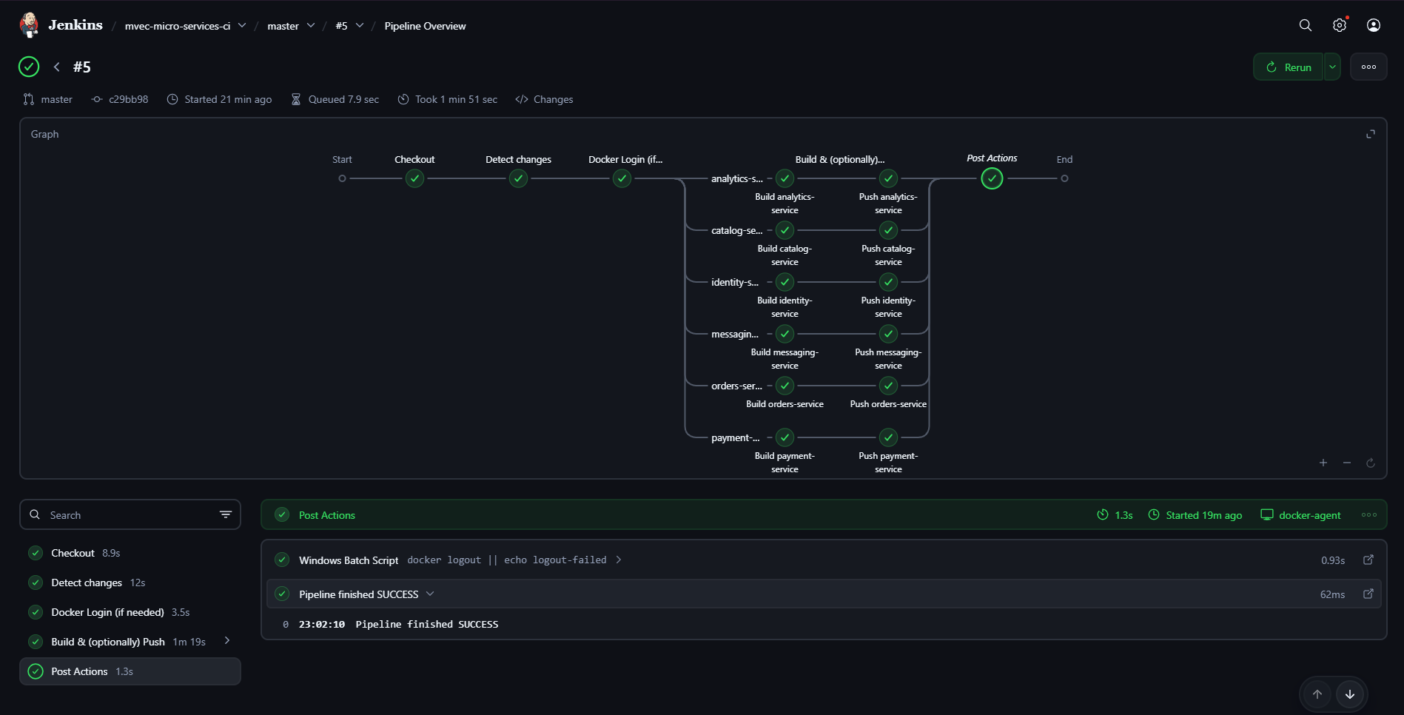Viewport: 1404px width, 715px height.
Task: Select the Build payment-service node
Action: click(785, 437)
